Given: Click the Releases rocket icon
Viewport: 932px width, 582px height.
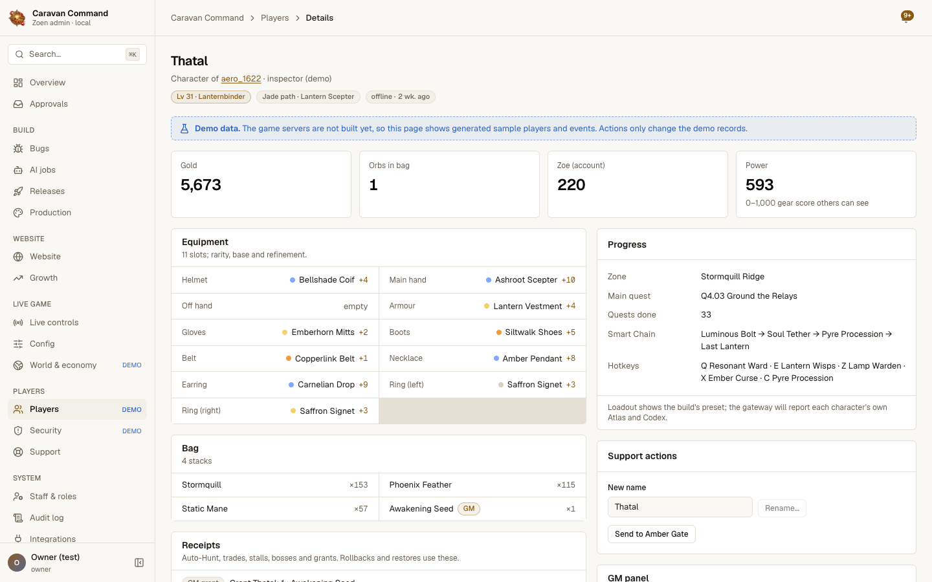Looking at the screenshot, I should pyautogui.click(x=18, y=191).
